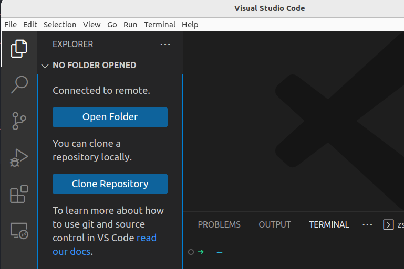
Task: Switch to the PROBLEMS tab
Action: [x=219, y=224]
